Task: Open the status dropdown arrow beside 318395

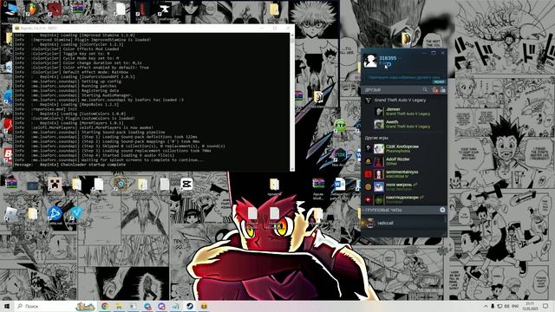Action: (x=400, y=58)
